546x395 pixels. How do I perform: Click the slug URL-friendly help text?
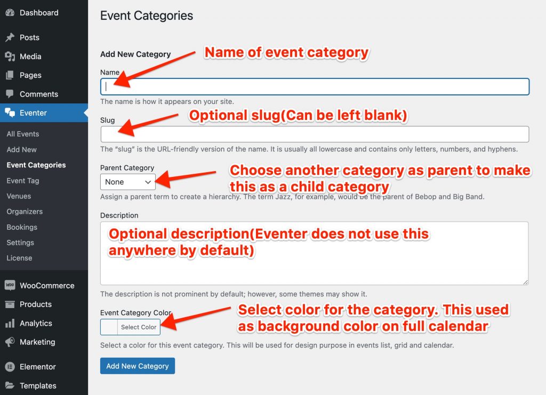pyautogui.click(x=309, y=149)
